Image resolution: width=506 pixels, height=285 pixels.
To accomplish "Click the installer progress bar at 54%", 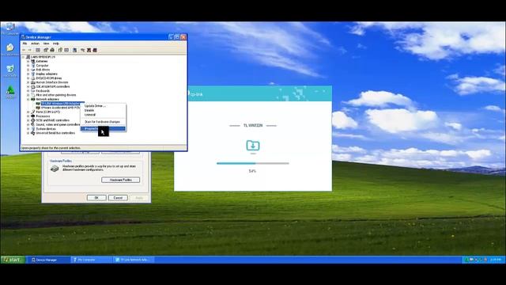I will (x=253, y=164).
